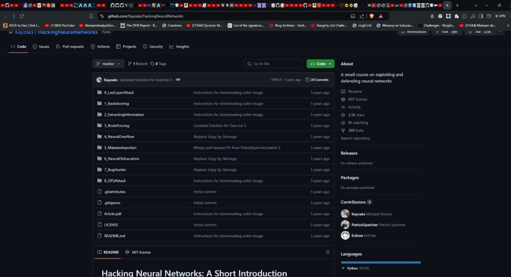
Task: Switch to the Pull requests tab
Action: (x=69, y=46)
